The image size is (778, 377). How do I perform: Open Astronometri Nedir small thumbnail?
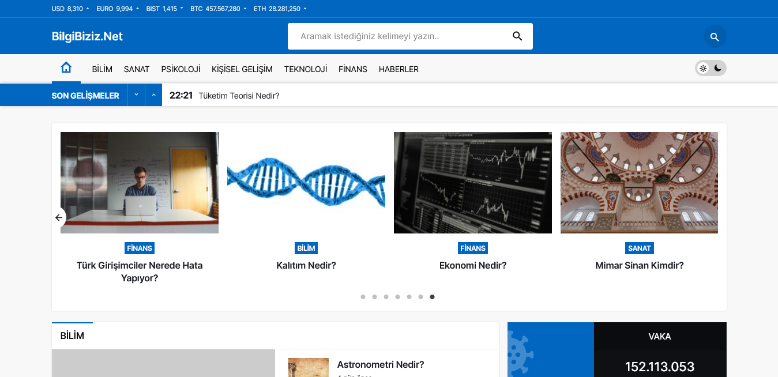(x=309, y=368)
